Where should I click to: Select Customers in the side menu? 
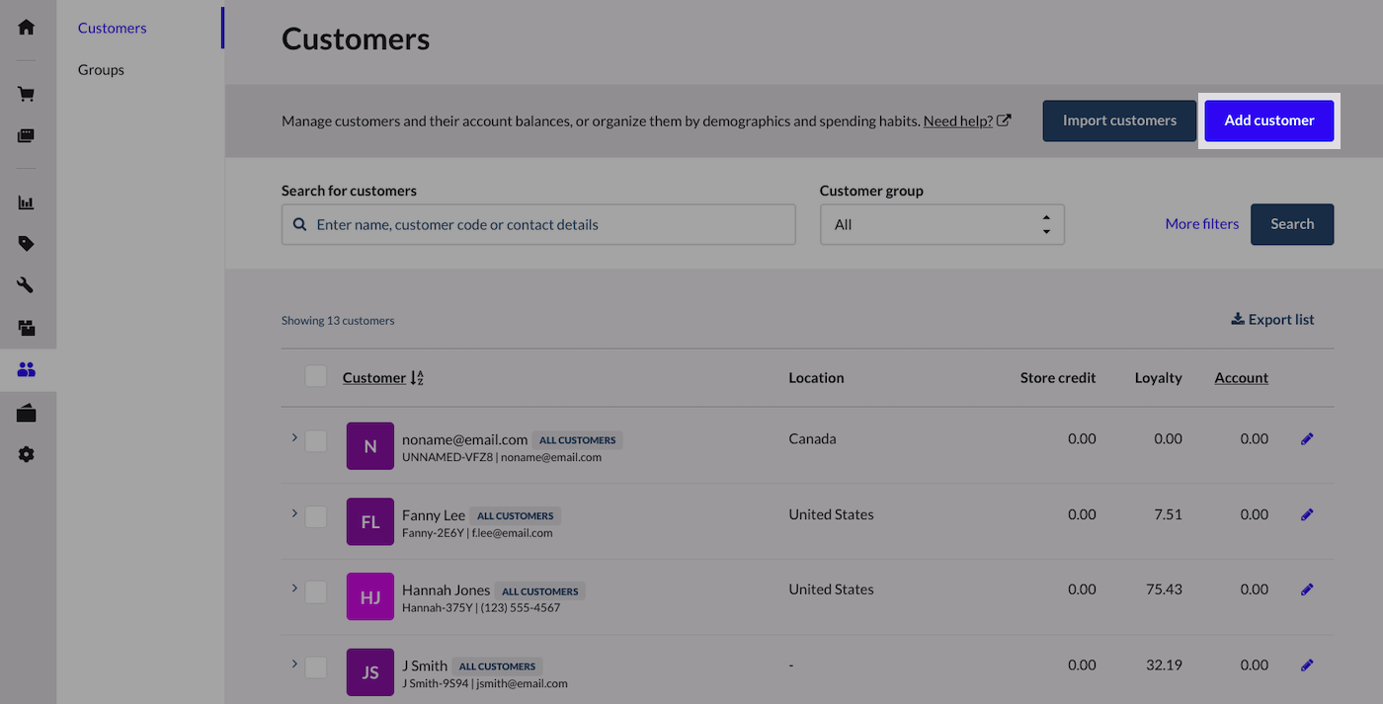click(112, 28)
